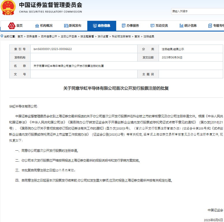This screenshot has height=222, width=224.
Task: Select the 政务信息 navigation tab
Action: pyautogui.click(x=102, y=26)
